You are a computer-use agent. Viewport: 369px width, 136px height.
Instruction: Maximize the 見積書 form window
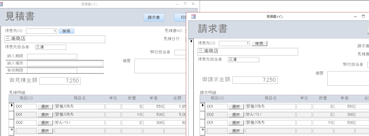185,4
